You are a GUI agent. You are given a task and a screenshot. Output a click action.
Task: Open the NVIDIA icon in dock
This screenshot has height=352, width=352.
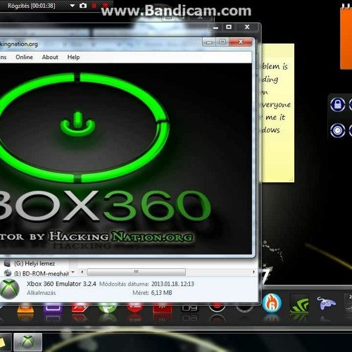(299, 303)
